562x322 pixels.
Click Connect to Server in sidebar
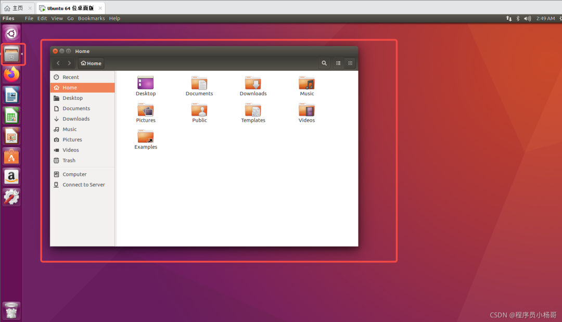click(x=82, y=185)
